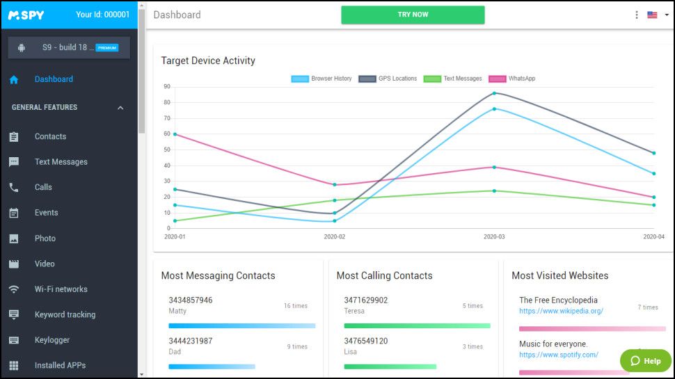This screenshot has height=379, width=675.
Task: Click the Calls phone icon
Action: click(14, 188)
